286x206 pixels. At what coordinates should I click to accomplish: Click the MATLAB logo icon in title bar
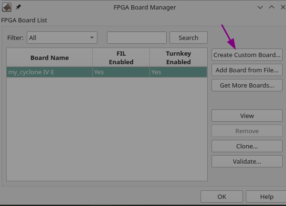pyautogui.click(x=7, y=7)
